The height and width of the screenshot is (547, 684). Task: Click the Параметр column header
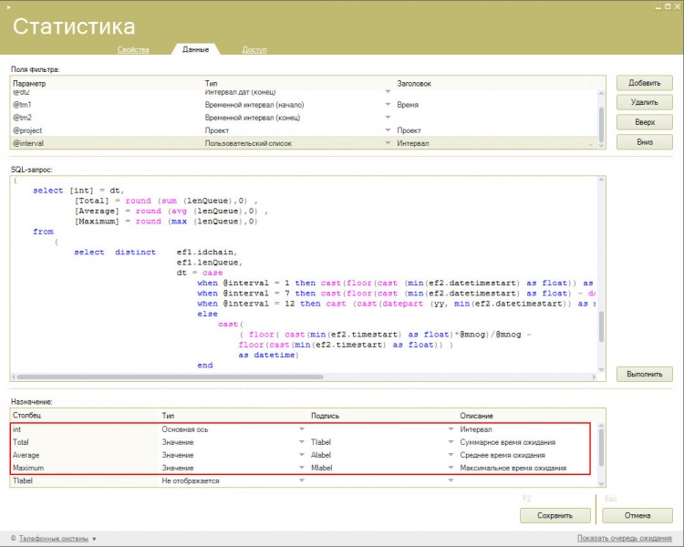106,83
